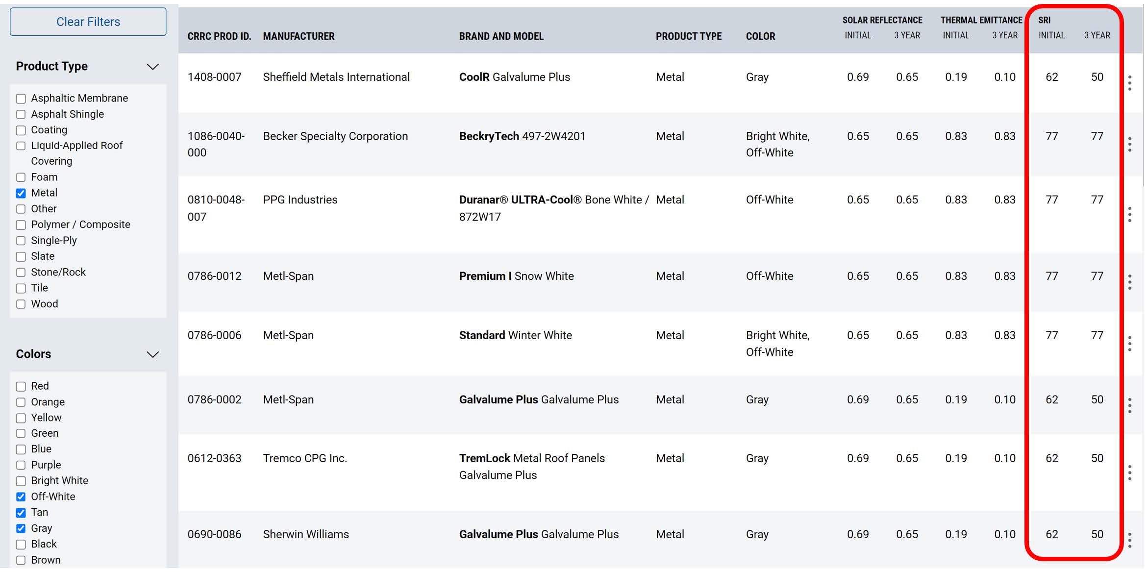Collapse the Product Type filter section
1147x572 pixels.
click(153, 67)
